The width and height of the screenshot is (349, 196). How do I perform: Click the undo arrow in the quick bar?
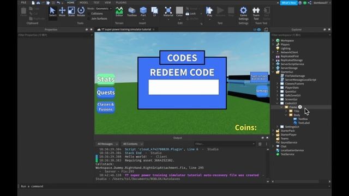58,3
